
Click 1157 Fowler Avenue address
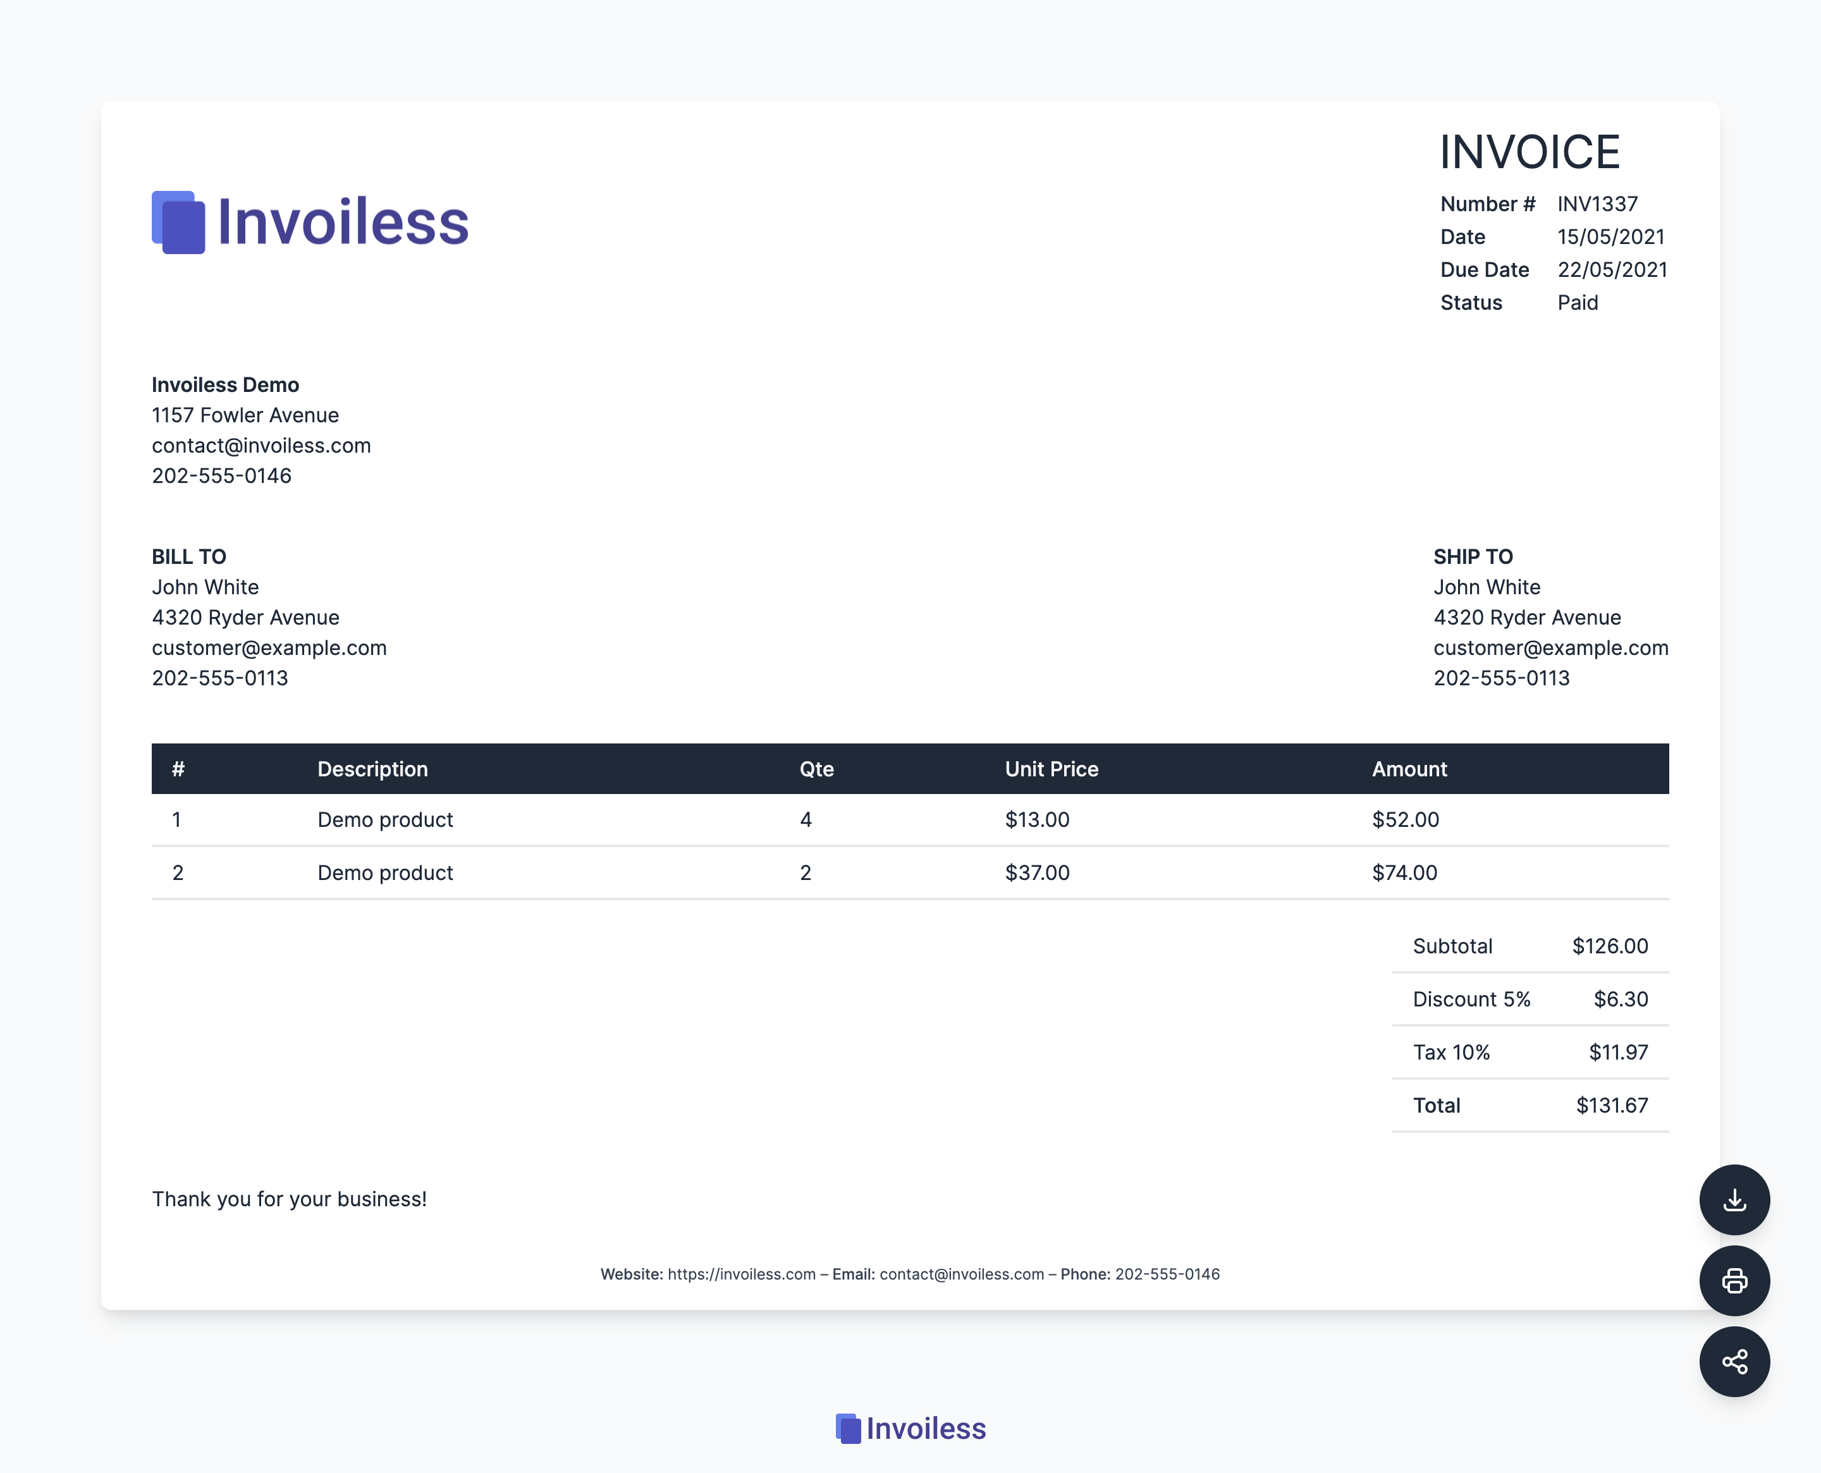[x=245, y=415]
